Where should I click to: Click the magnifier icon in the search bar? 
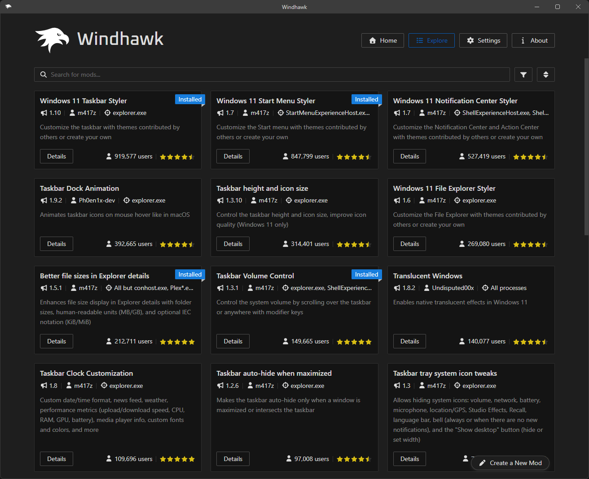click(x=44, y=75)
